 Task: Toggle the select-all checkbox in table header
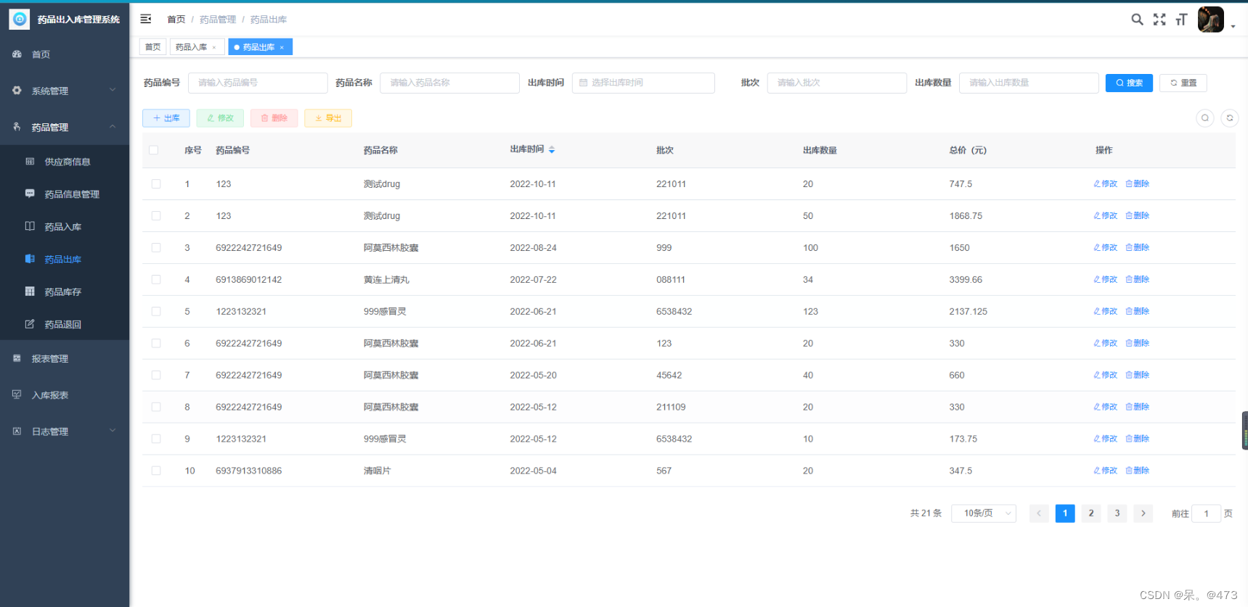click(153, 150)
